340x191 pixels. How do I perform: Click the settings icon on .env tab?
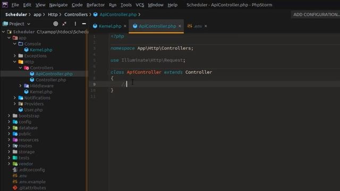(x=190, y=26)
